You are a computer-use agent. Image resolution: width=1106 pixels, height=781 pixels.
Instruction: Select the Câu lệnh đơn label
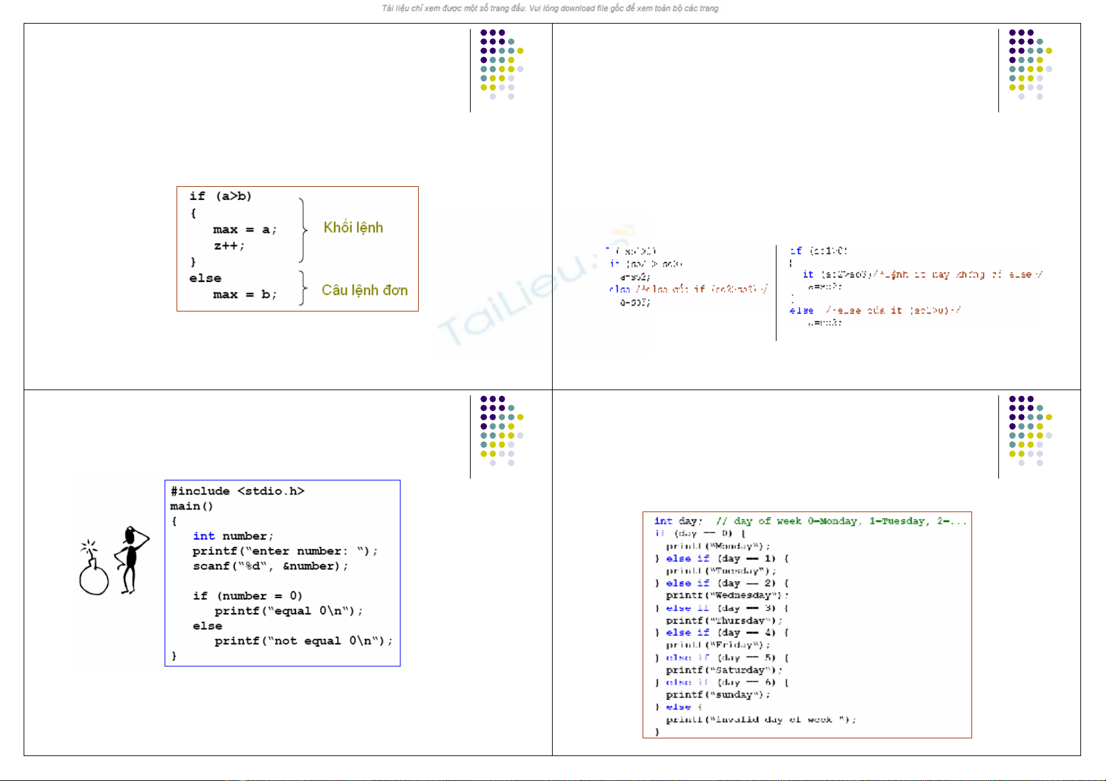[364, 290]
